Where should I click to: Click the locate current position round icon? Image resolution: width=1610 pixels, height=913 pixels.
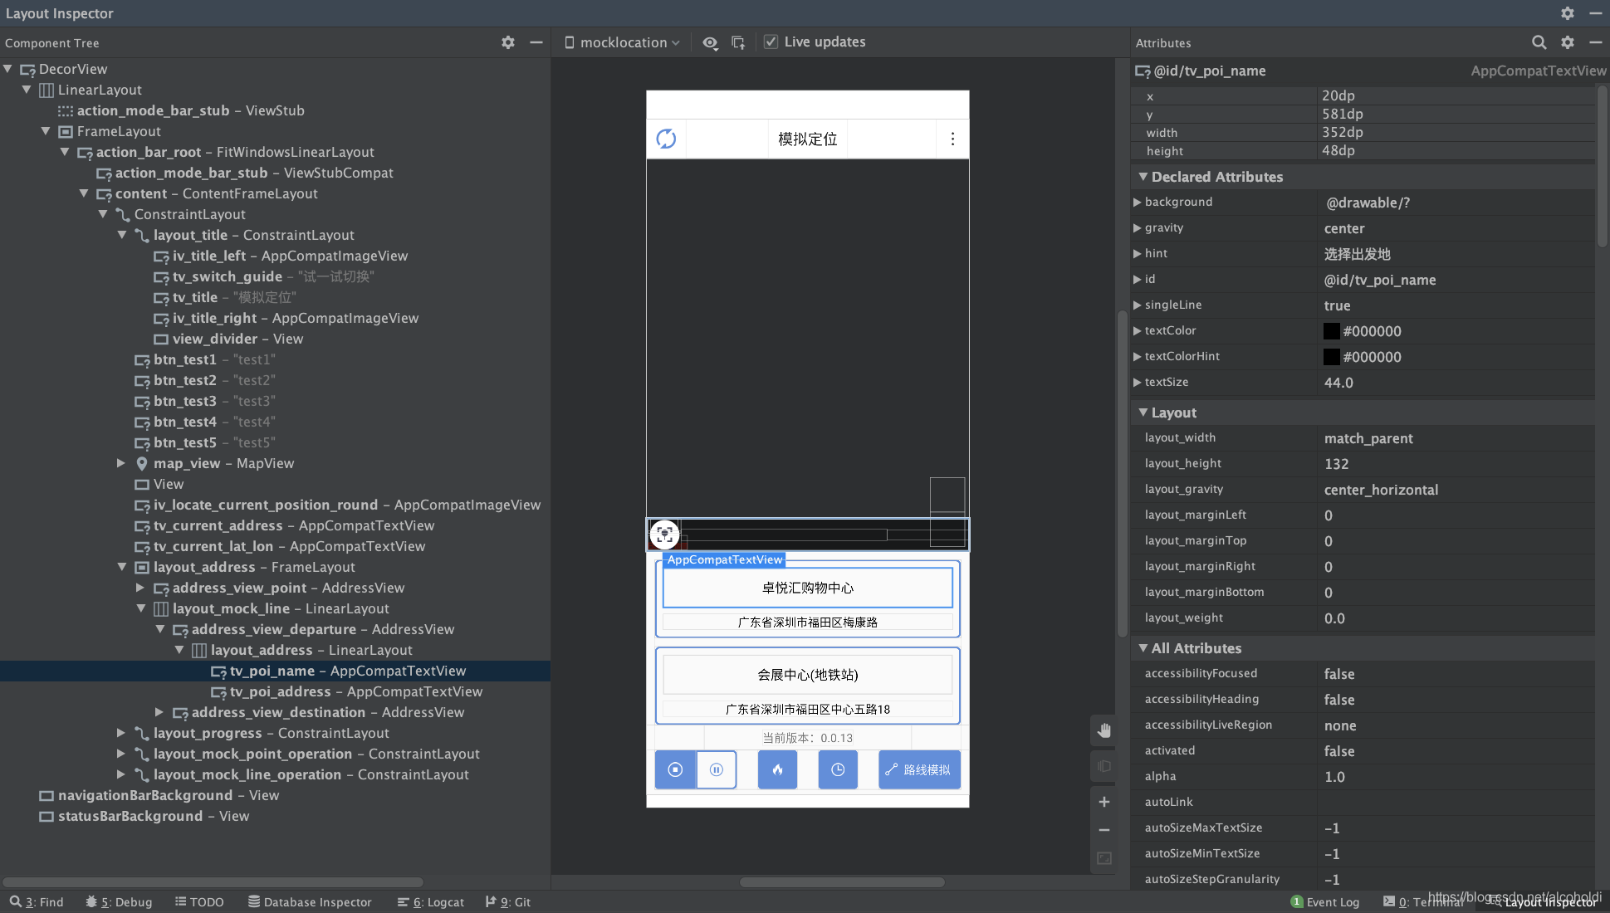tap(664, 534)
